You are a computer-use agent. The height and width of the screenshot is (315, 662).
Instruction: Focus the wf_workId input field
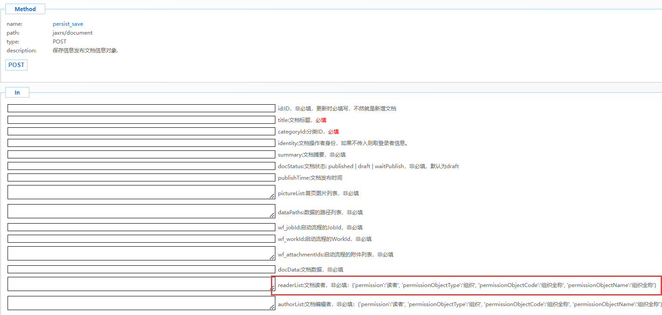tap(141, 239)
